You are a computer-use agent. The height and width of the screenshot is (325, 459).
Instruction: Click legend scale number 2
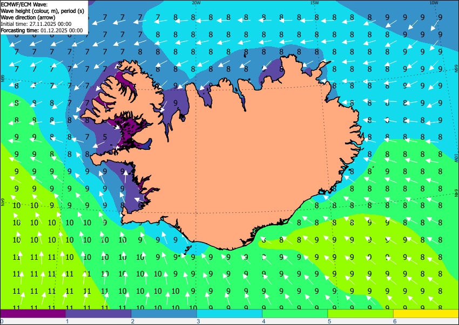coord(133,321)
